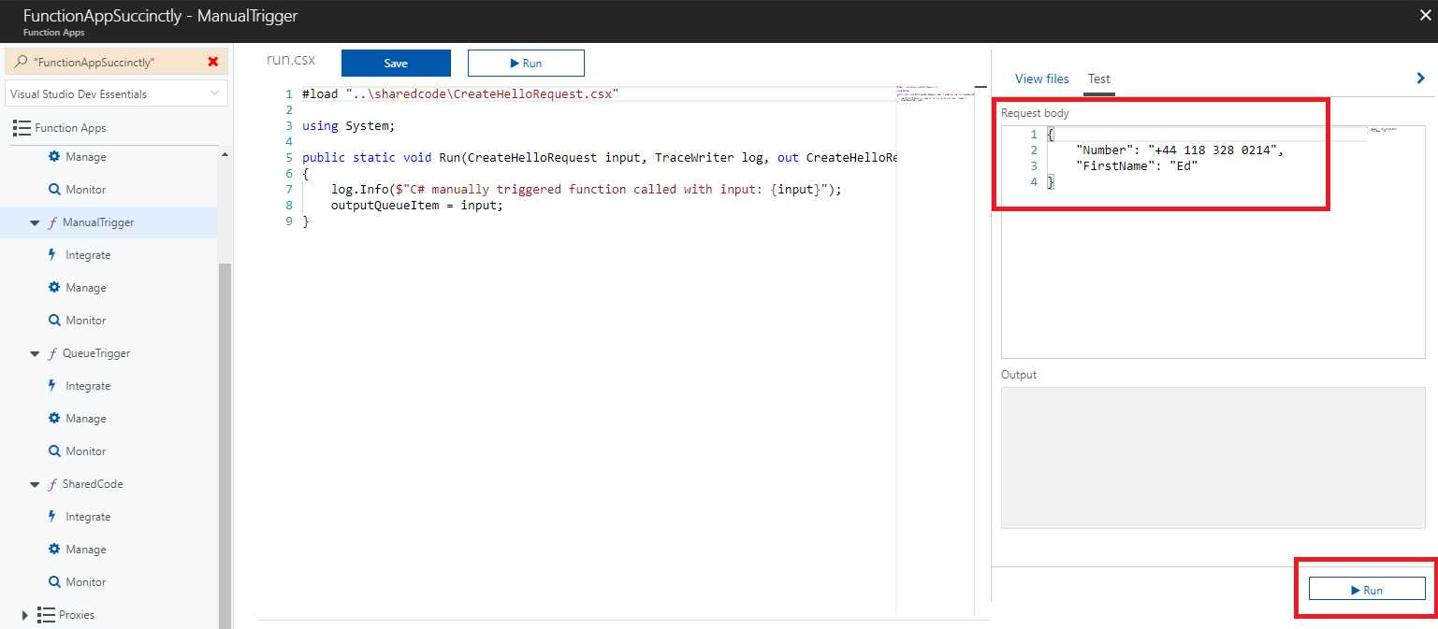The image size is (1438, 629).
Task: Click the magnifier icon for SharedCode Monitor
Action: [53, 581]
